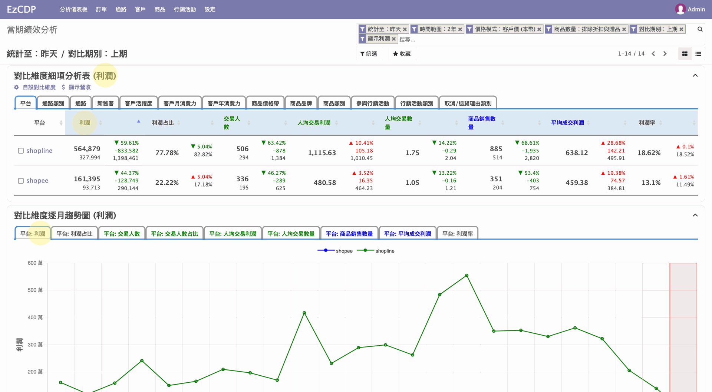712x392 pixels.
Task: Click the Admin username
Action: 696,9
